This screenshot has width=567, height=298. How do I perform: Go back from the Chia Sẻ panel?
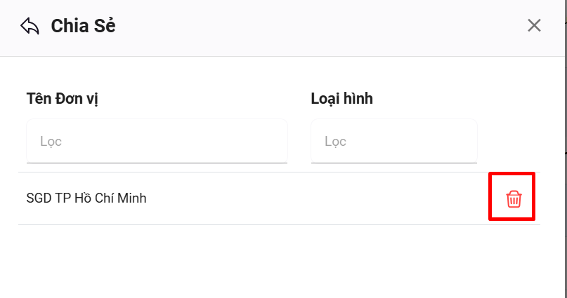click(x=30, y=27)
